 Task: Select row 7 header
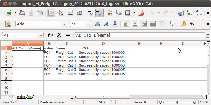6,74
